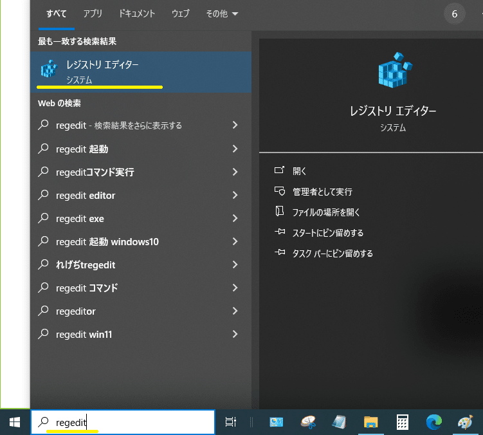Open the Windows Start menu button

pos(15,422)
